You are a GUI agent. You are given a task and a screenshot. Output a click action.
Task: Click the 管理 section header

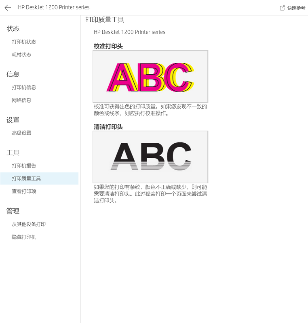coord(13,211)
